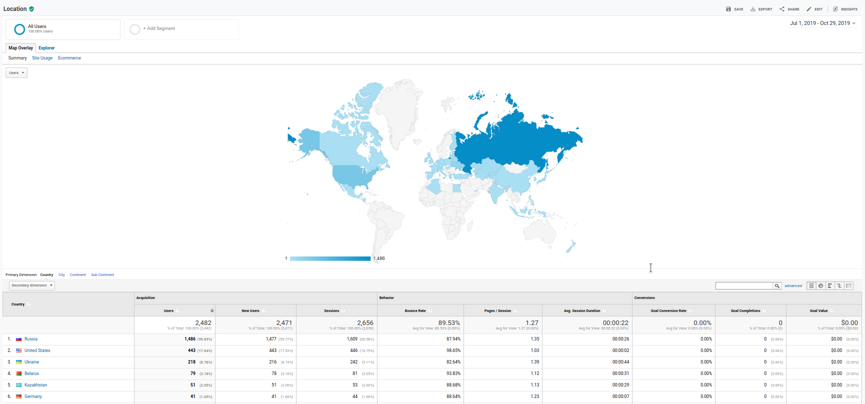This screenshot has height=404, width=865.
Task: Open the Germany country link
Action: click(33, 396)
